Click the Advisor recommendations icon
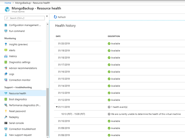Screen dimensions: 185x138 coord(6,68)
